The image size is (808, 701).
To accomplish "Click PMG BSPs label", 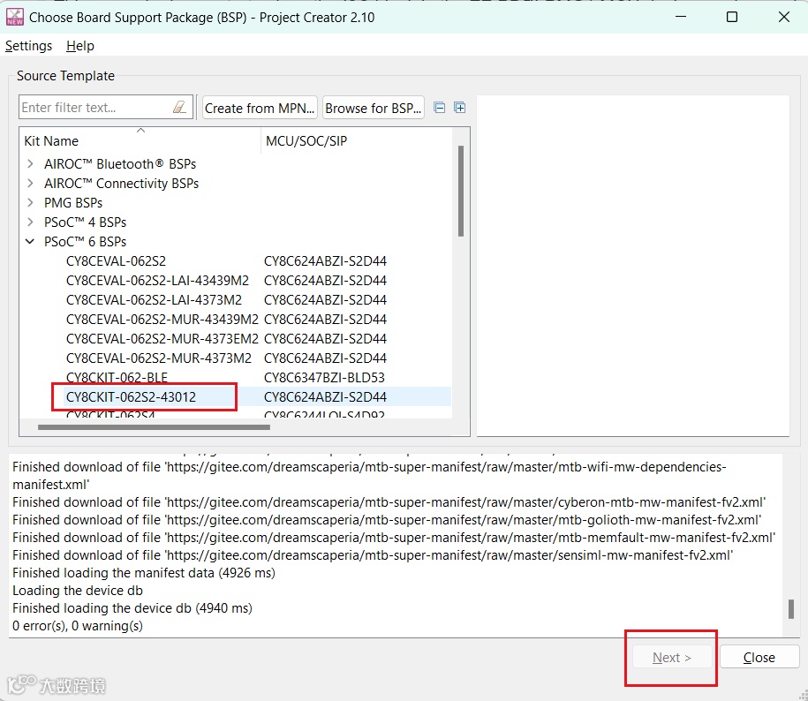I will point(73,202).
